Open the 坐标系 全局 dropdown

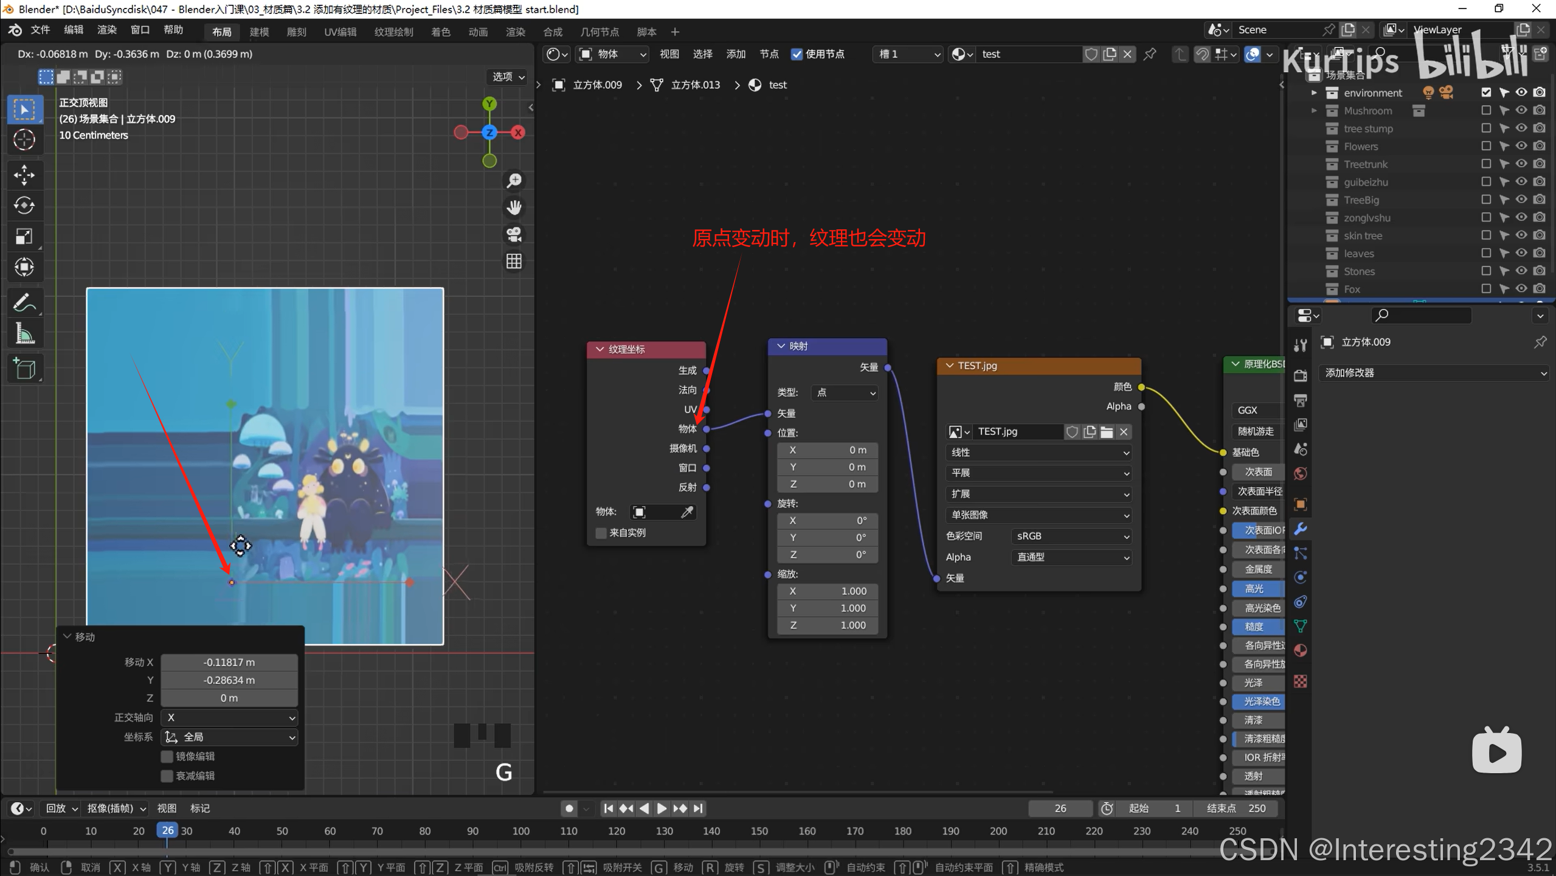[229, 737]
